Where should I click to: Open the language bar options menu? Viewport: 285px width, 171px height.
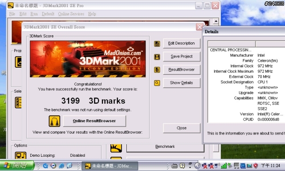point(190,167)
